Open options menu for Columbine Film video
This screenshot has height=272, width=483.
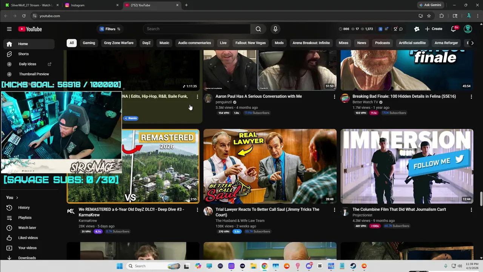(471, 210)
